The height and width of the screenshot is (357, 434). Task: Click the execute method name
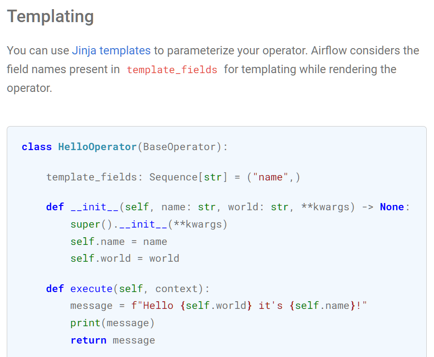[x=92, y=289]
